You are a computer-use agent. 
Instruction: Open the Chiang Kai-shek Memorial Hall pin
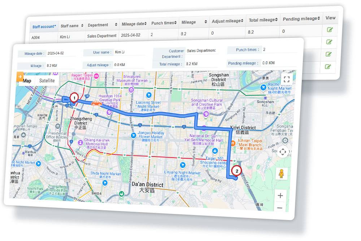tap(81, 143)
